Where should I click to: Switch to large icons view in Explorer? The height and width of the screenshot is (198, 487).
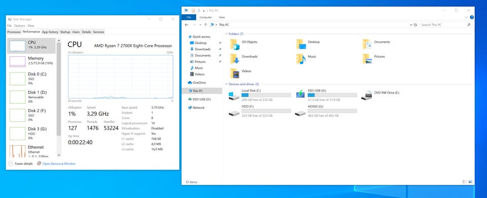point(471,182)
